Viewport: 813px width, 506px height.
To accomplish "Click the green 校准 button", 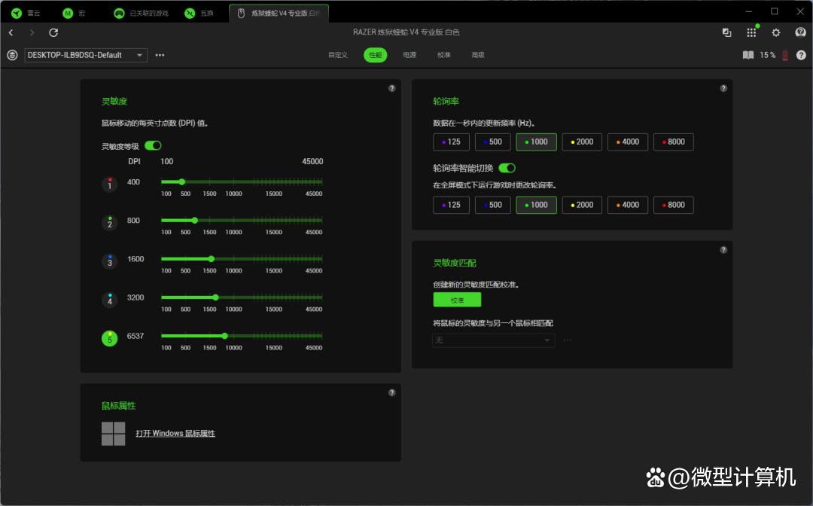I will point(457,300).
